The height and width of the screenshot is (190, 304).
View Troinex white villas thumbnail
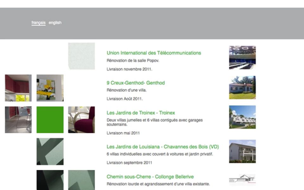(x=242, y=117)
